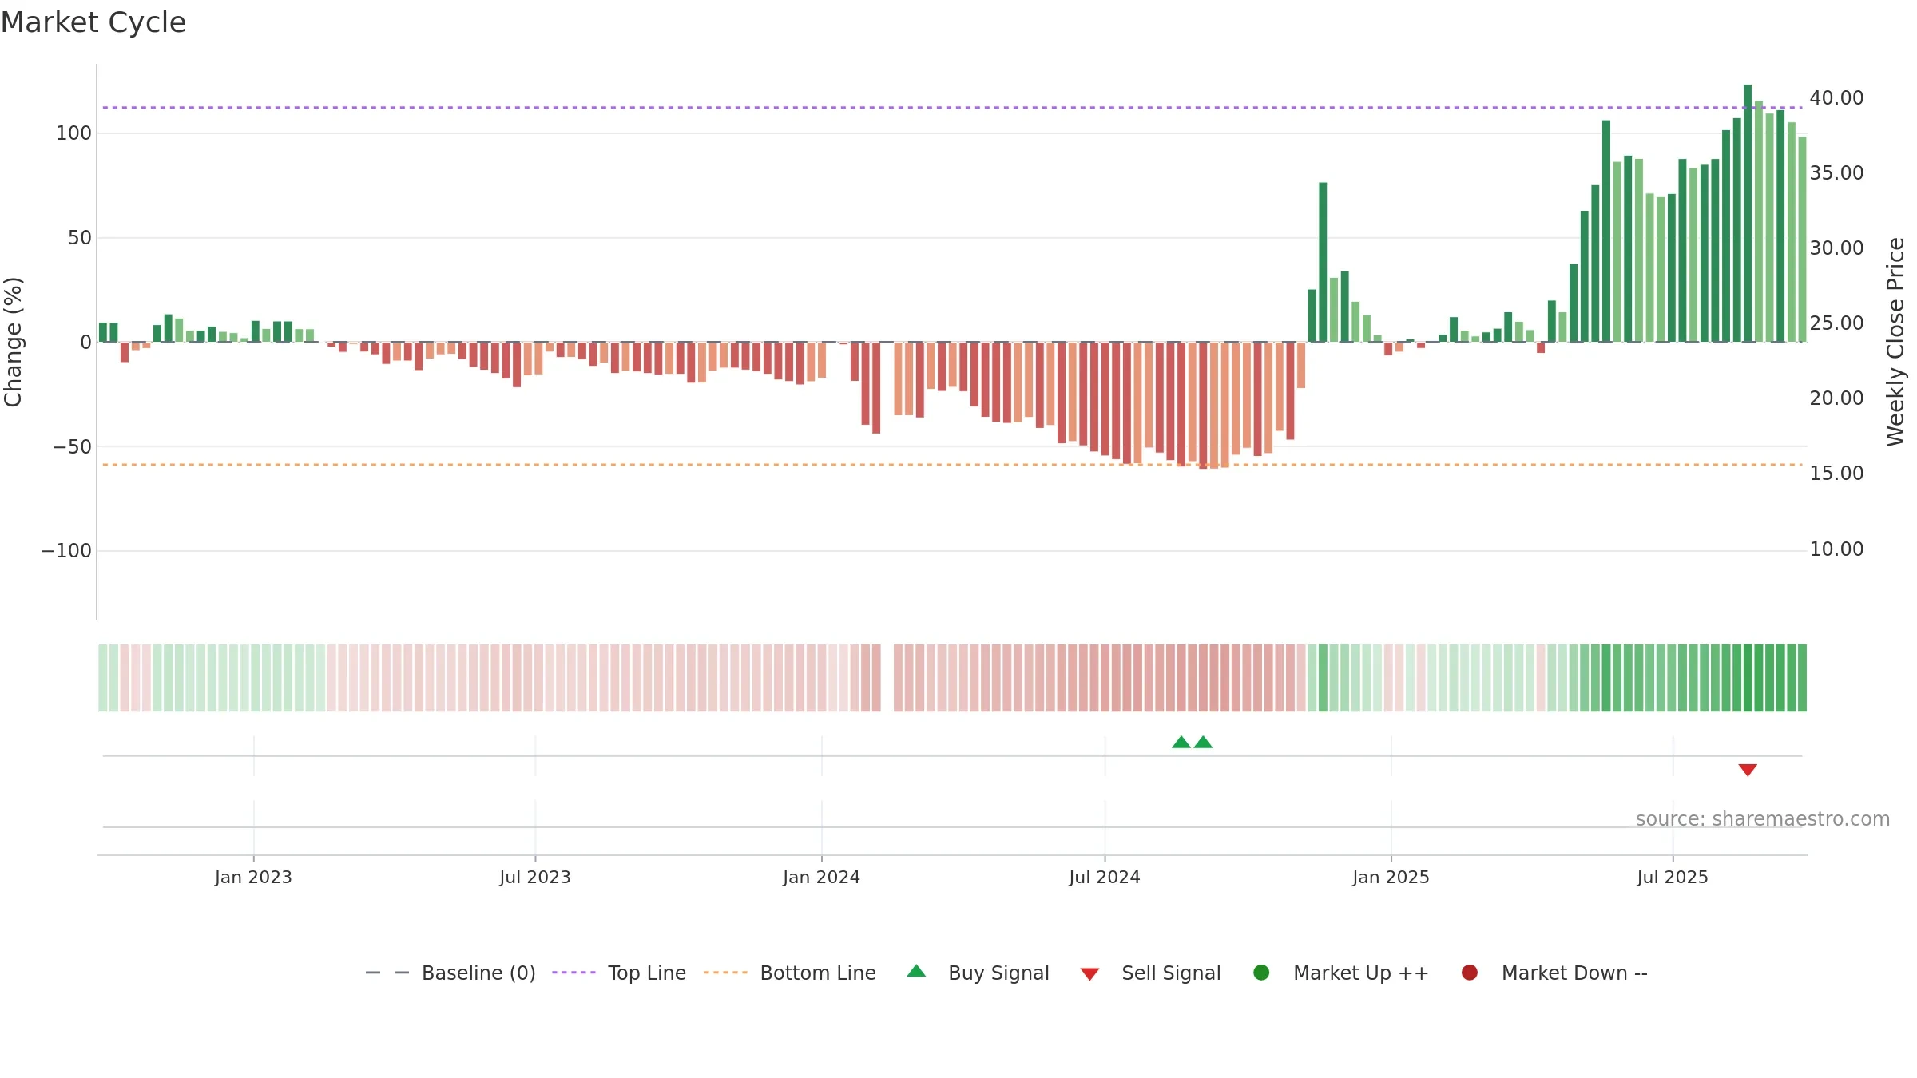Click the orange dotted bottom line on chart
This screenshot has width=1917, height=1078.
[952, 465]
